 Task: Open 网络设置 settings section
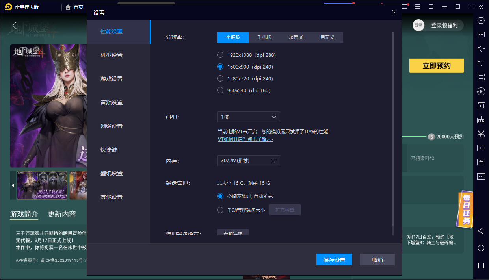coord(119,126)
